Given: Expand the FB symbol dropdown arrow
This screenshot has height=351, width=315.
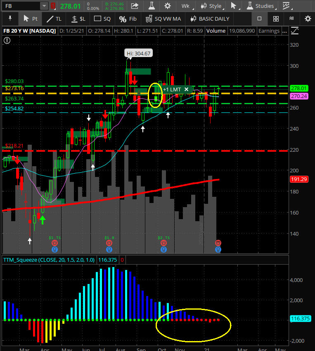Looking at the screenshot, I should coord(44,6).
